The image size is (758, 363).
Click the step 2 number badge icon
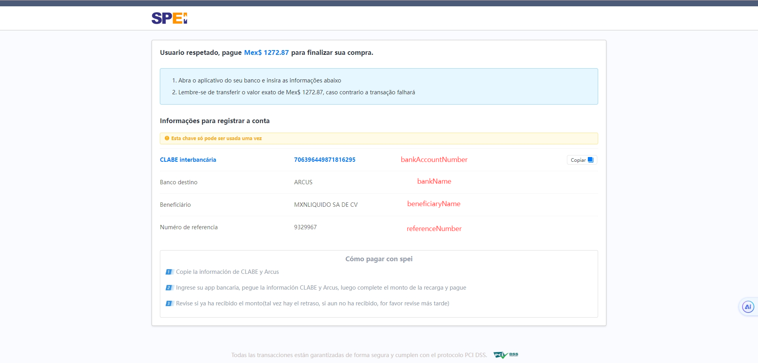169,288
